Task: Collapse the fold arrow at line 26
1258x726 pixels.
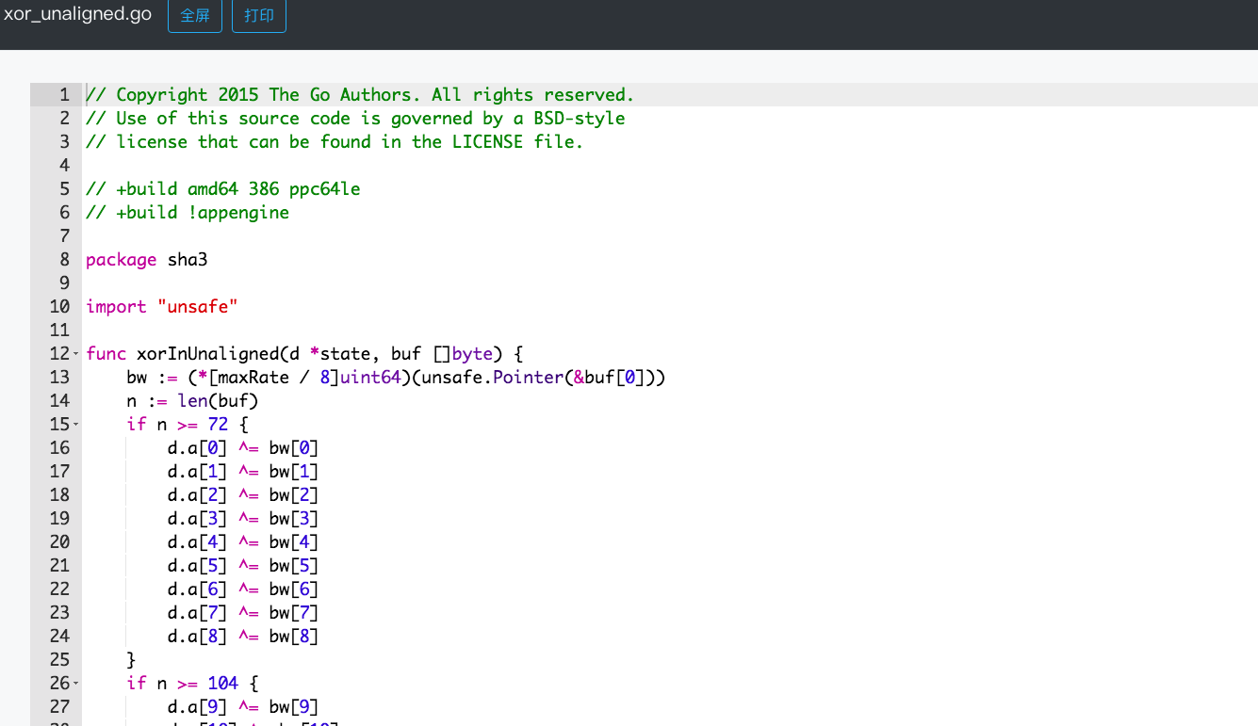Action: tap(76, 684)
